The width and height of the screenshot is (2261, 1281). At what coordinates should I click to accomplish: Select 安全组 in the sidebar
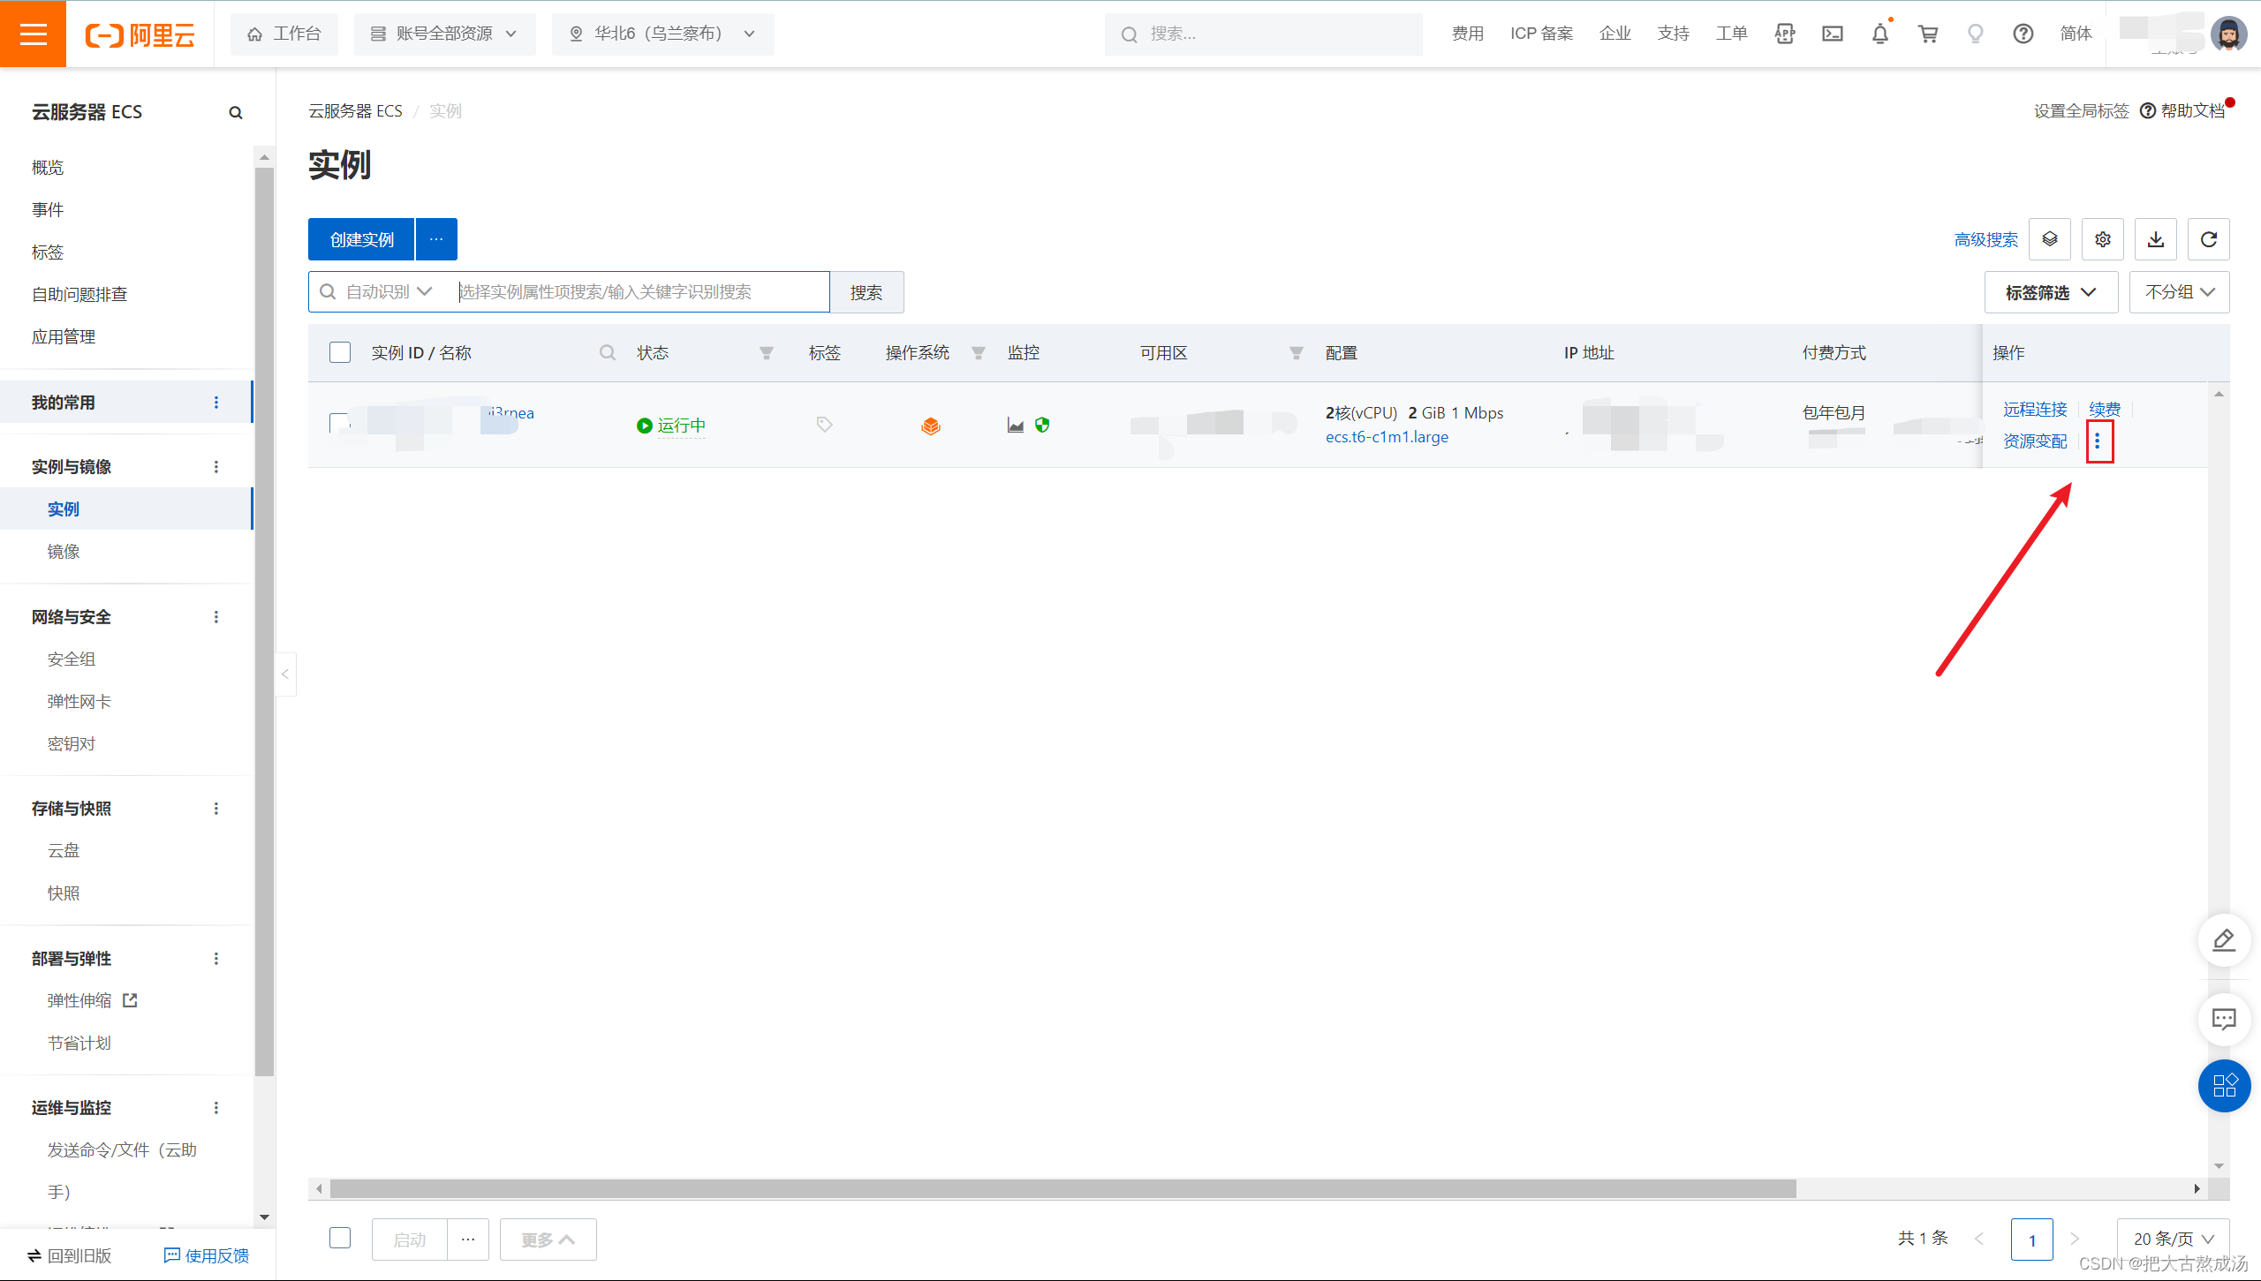pos(72,659)
